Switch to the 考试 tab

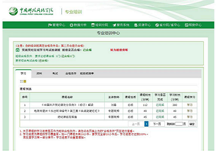(55, 73)
